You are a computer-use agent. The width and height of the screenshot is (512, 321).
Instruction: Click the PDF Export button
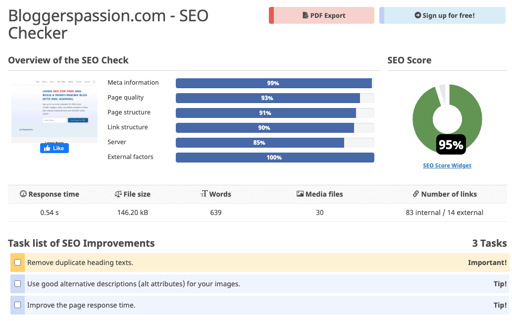322,15
